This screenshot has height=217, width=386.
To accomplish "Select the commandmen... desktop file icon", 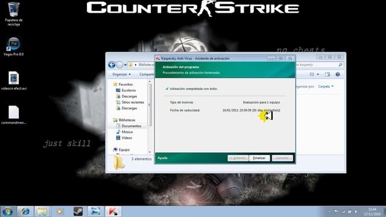I will click(13, 115).
